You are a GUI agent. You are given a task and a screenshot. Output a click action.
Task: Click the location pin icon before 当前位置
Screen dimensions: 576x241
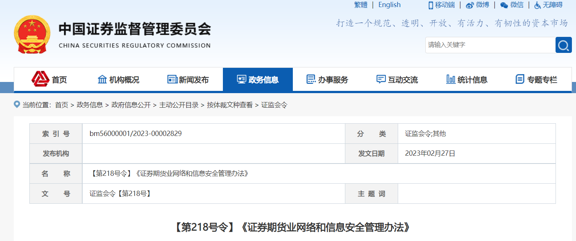point(17,104)
